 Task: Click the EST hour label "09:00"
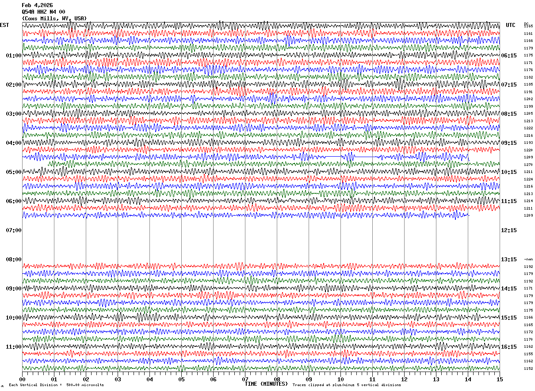[x=14, y=289]
